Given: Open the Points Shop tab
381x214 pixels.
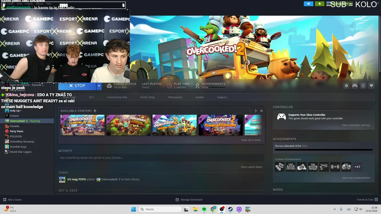Looking at the screenshot, I should [x=147, y=97].
